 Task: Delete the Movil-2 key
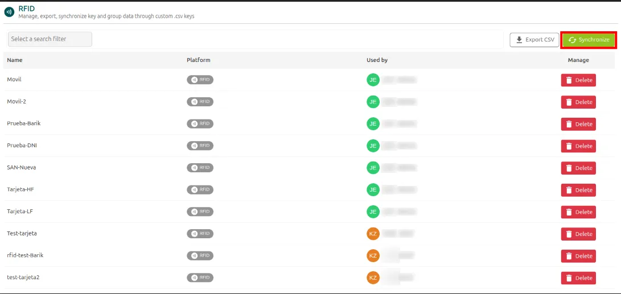click(x=578, y=102)
